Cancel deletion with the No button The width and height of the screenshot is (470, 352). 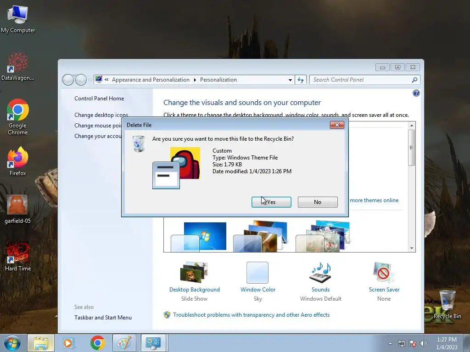point(318,202)
